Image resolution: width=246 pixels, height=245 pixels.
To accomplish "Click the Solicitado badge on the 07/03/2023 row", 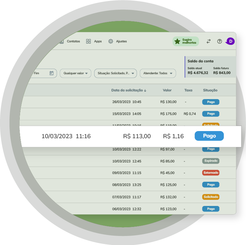I will click(x=211, y=197).
